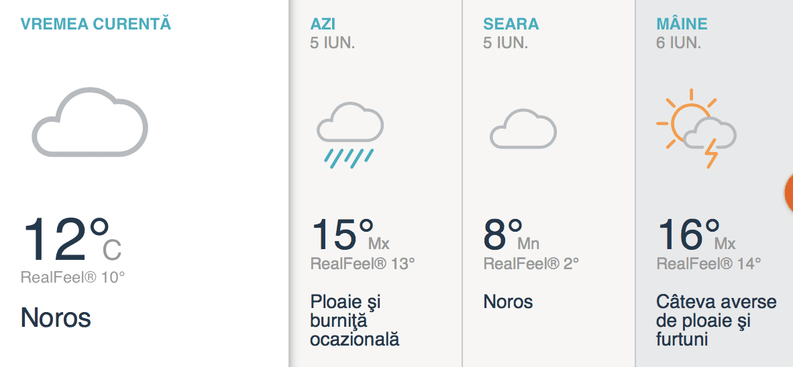Click the sun and thunderstorm icon for tomorrow

(x=696, y=128)
